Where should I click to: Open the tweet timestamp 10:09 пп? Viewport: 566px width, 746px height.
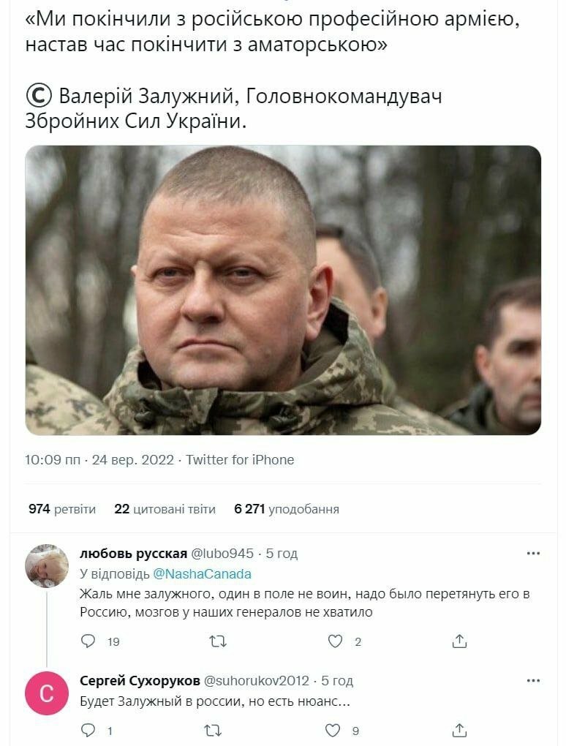[x=53, y=460]
